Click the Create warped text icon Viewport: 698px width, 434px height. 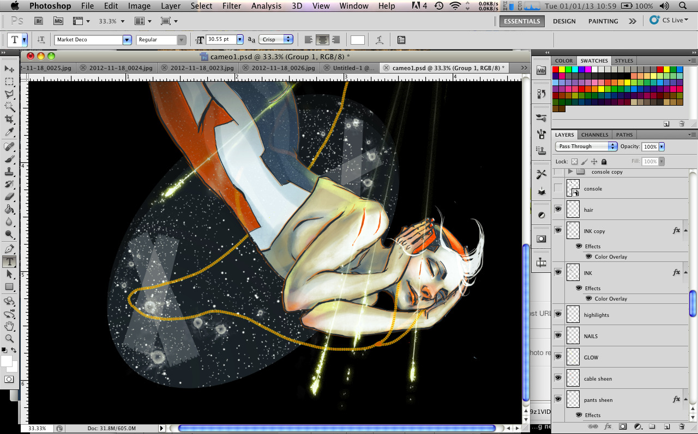(380, 40)
